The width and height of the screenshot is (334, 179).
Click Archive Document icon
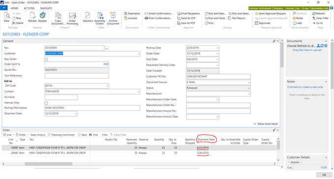113,19
